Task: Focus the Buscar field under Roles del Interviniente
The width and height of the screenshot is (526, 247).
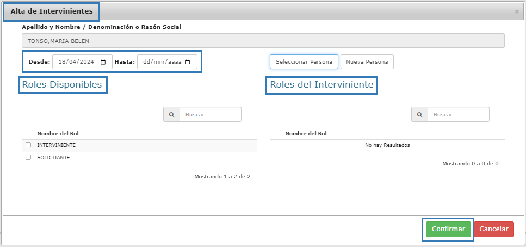Action: 458,114
